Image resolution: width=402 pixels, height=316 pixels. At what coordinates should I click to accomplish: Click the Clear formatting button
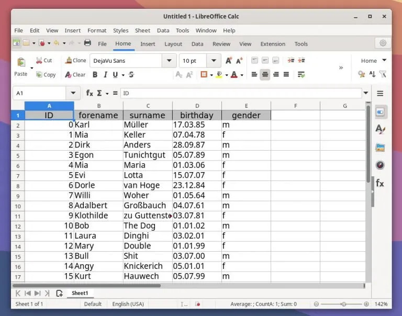click(x=75, y=75)
